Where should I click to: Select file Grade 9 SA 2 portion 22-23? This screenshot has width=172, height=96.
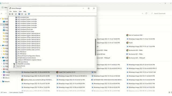point(67,72)
